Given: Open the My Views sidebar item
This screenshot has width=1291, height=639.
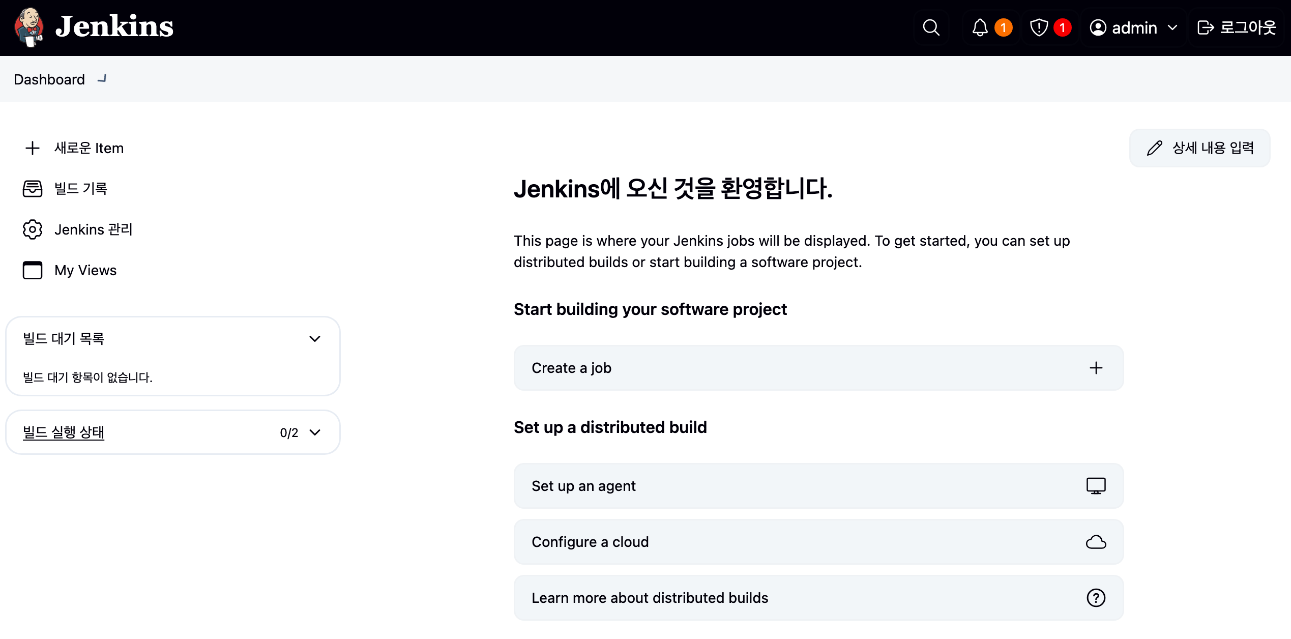Looking at the screenshot, I should (x=85, y=270).
